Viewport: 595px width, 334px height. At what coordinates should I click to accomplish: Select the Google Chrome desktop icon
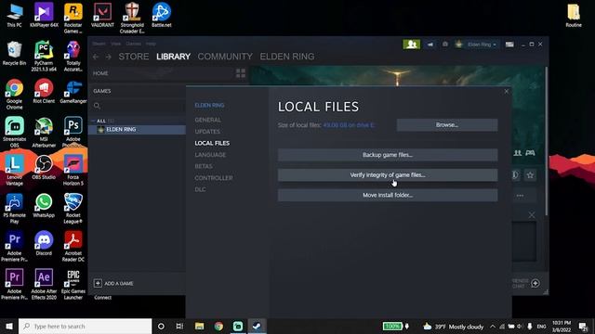click(x=14, y=95)
